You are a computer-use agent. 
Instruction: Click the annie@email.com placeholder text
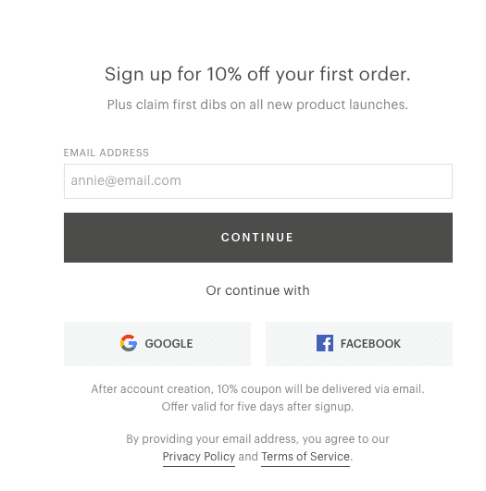126,180
